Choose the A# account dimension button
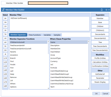This screenshot has width=111, height=97. 5,42
